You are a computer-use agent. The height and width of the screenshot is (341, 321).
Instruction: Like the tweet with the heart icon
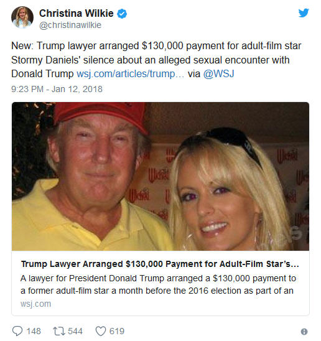tap(101, 331)
